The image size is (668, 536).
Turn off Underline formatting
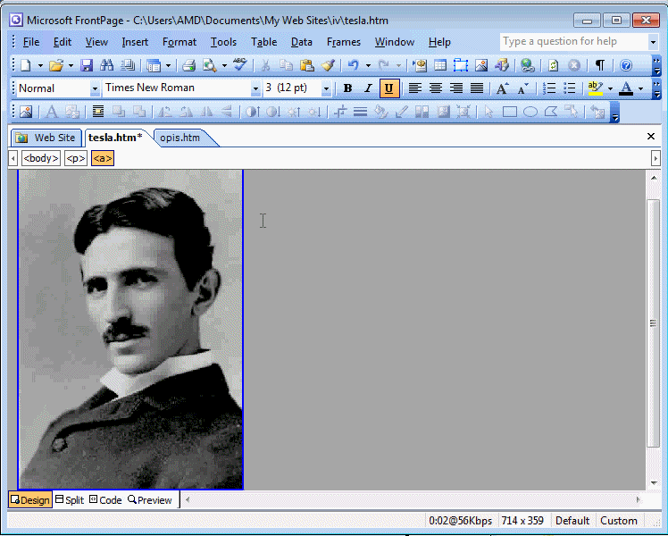[x=388, y=88]
